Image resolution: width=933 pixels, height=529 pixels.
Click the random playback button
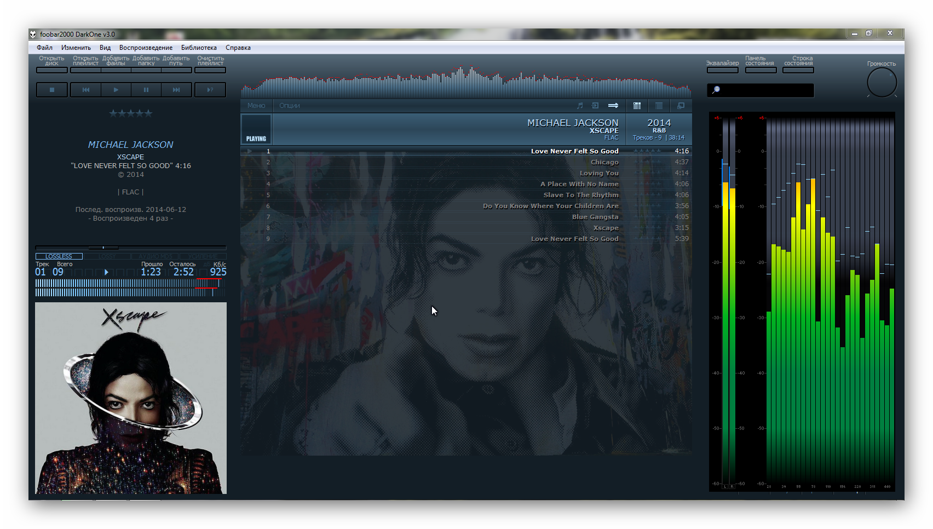click(x=210, y=90)
